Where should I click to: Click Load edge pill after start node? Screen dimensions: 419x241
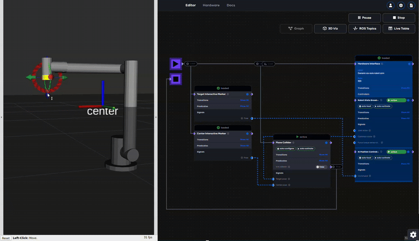pos(191,64)
